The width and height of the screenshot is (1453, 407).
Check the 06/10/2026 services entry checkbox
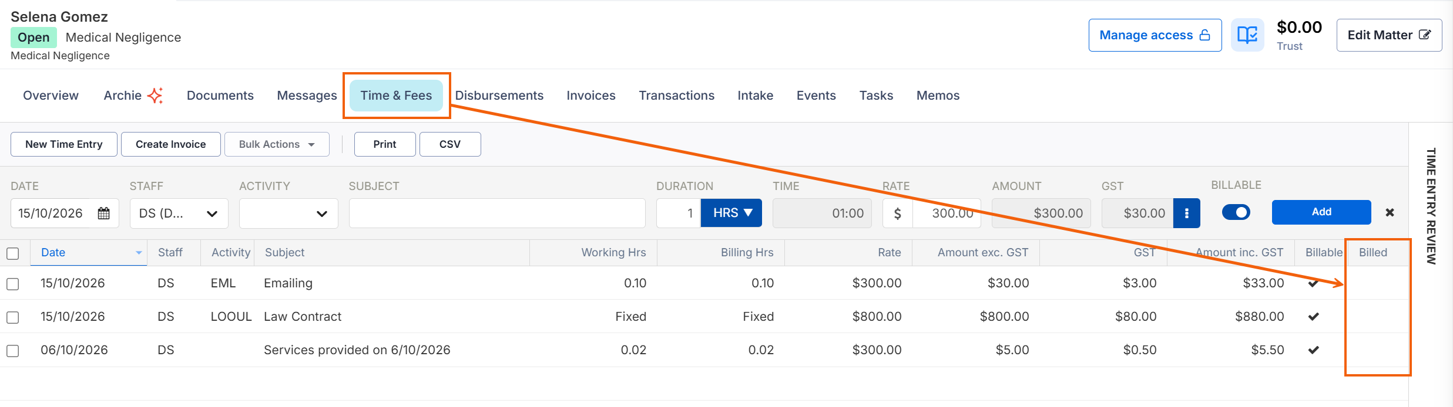[12, 351]
